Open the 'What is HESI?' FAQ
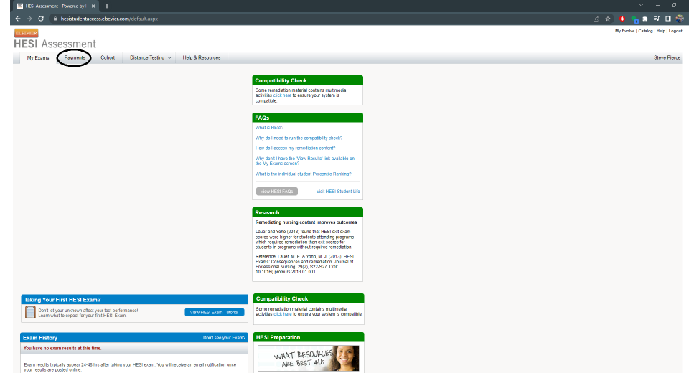 click(x=269, y=128)
